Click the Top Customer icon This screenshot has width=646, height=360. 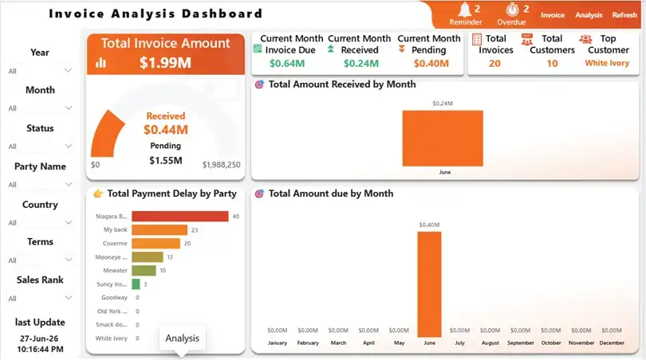pyautogui.click(x=585, y=39)
